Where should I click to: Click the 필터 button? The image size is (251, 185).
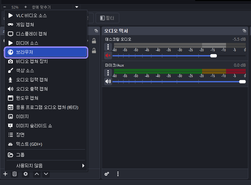point(107,18)
